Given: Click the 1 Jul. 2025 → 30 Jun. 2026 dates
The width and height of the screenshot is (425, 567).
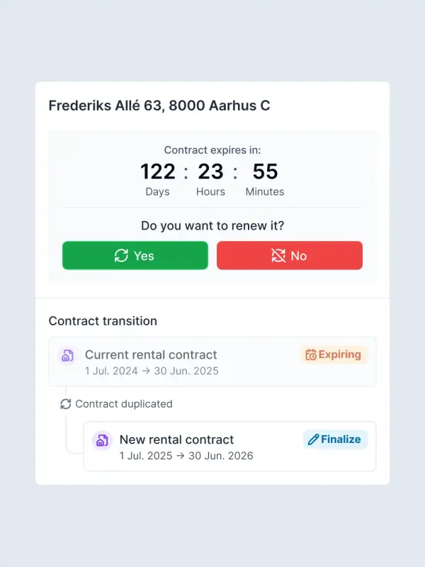Looking at the screenshot, I should (186, 456).
